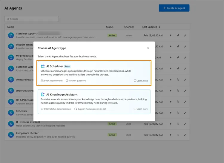The image size is (224, 163).
Task: Edit the Support assistant agent
Action: click(x=185, y=46)
